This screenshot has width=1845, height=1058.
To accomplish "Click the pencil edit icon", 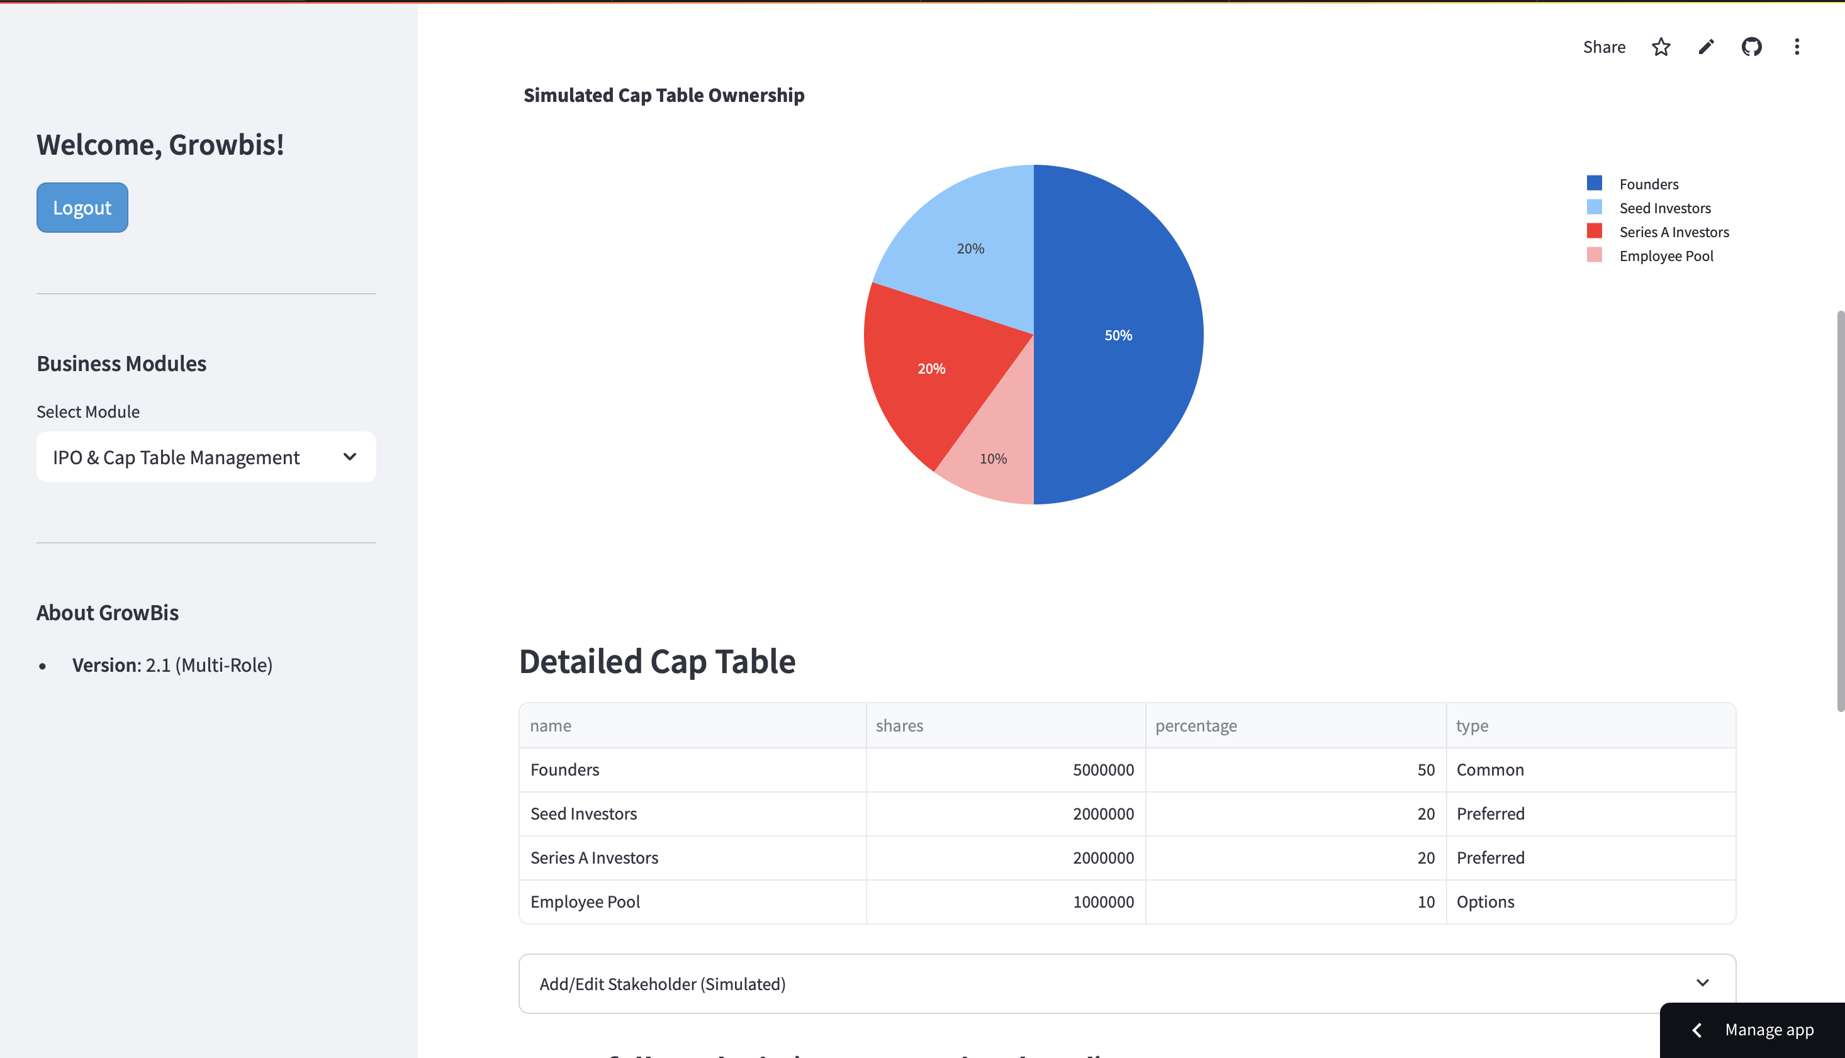I will pyautogui.click(x=1706, y=47).
